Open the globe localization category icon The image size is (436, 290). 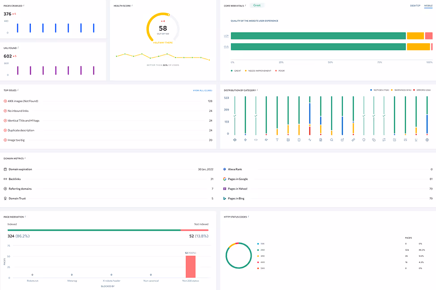(x=427, y=140)
